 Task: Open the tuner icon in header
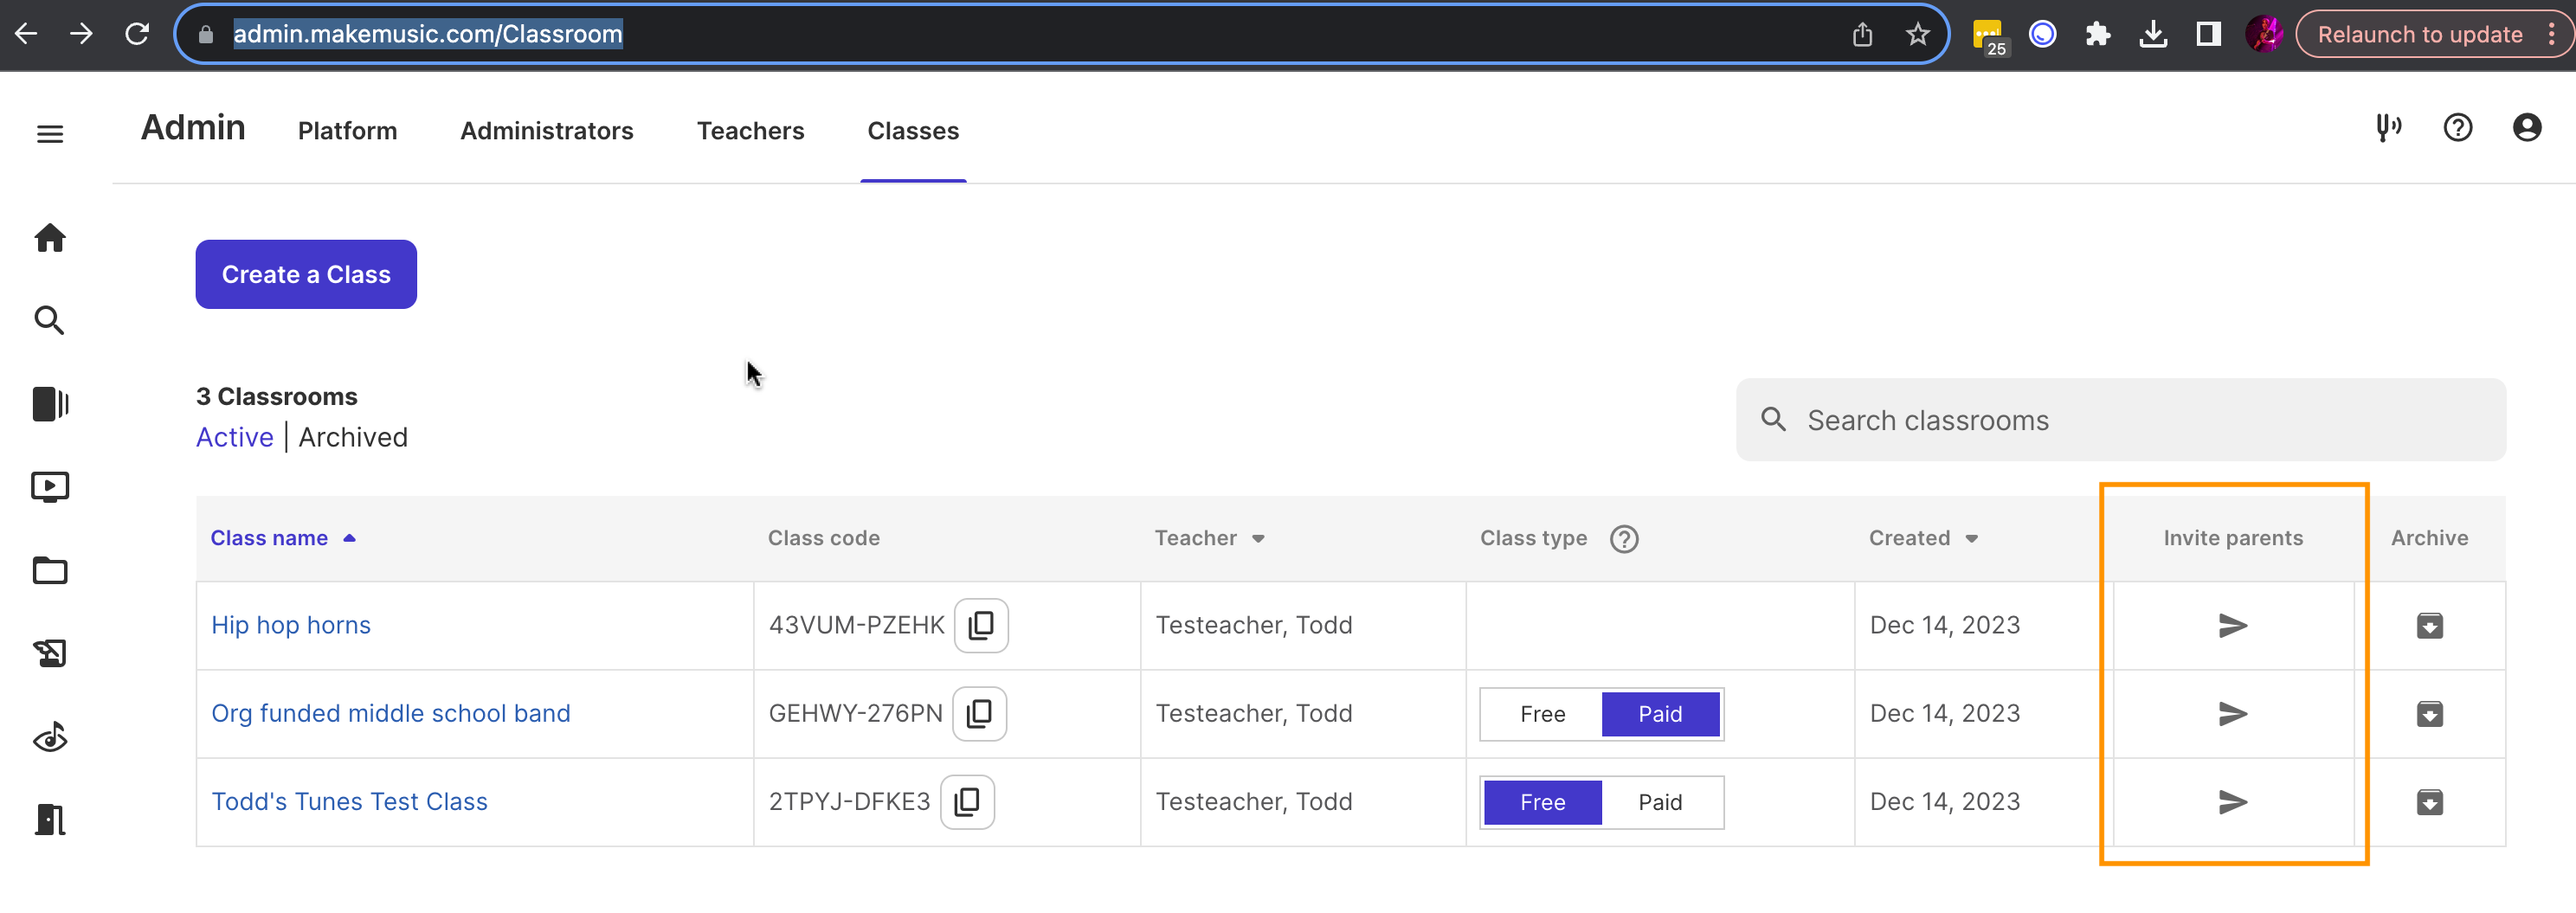[2388, 128]
